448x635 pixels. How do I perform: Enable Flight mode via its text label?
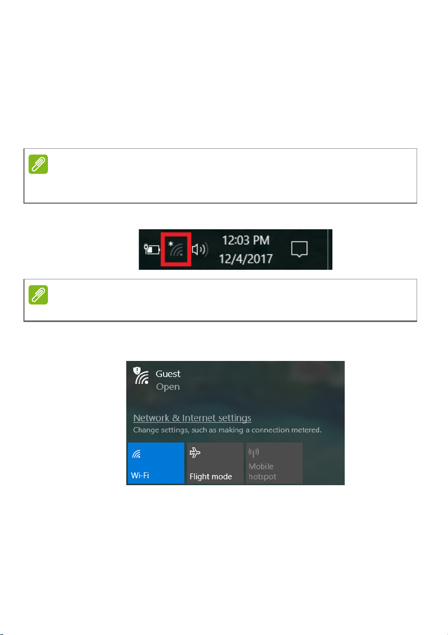[x=211, y=477]
